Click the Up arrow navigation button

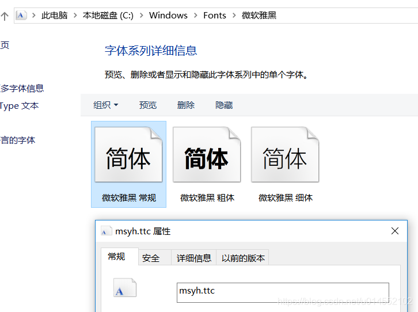pos(5,16)
